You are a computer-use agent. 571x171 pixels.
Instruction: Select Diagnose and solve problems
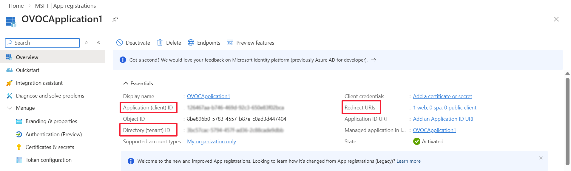[x=50, y=96]
